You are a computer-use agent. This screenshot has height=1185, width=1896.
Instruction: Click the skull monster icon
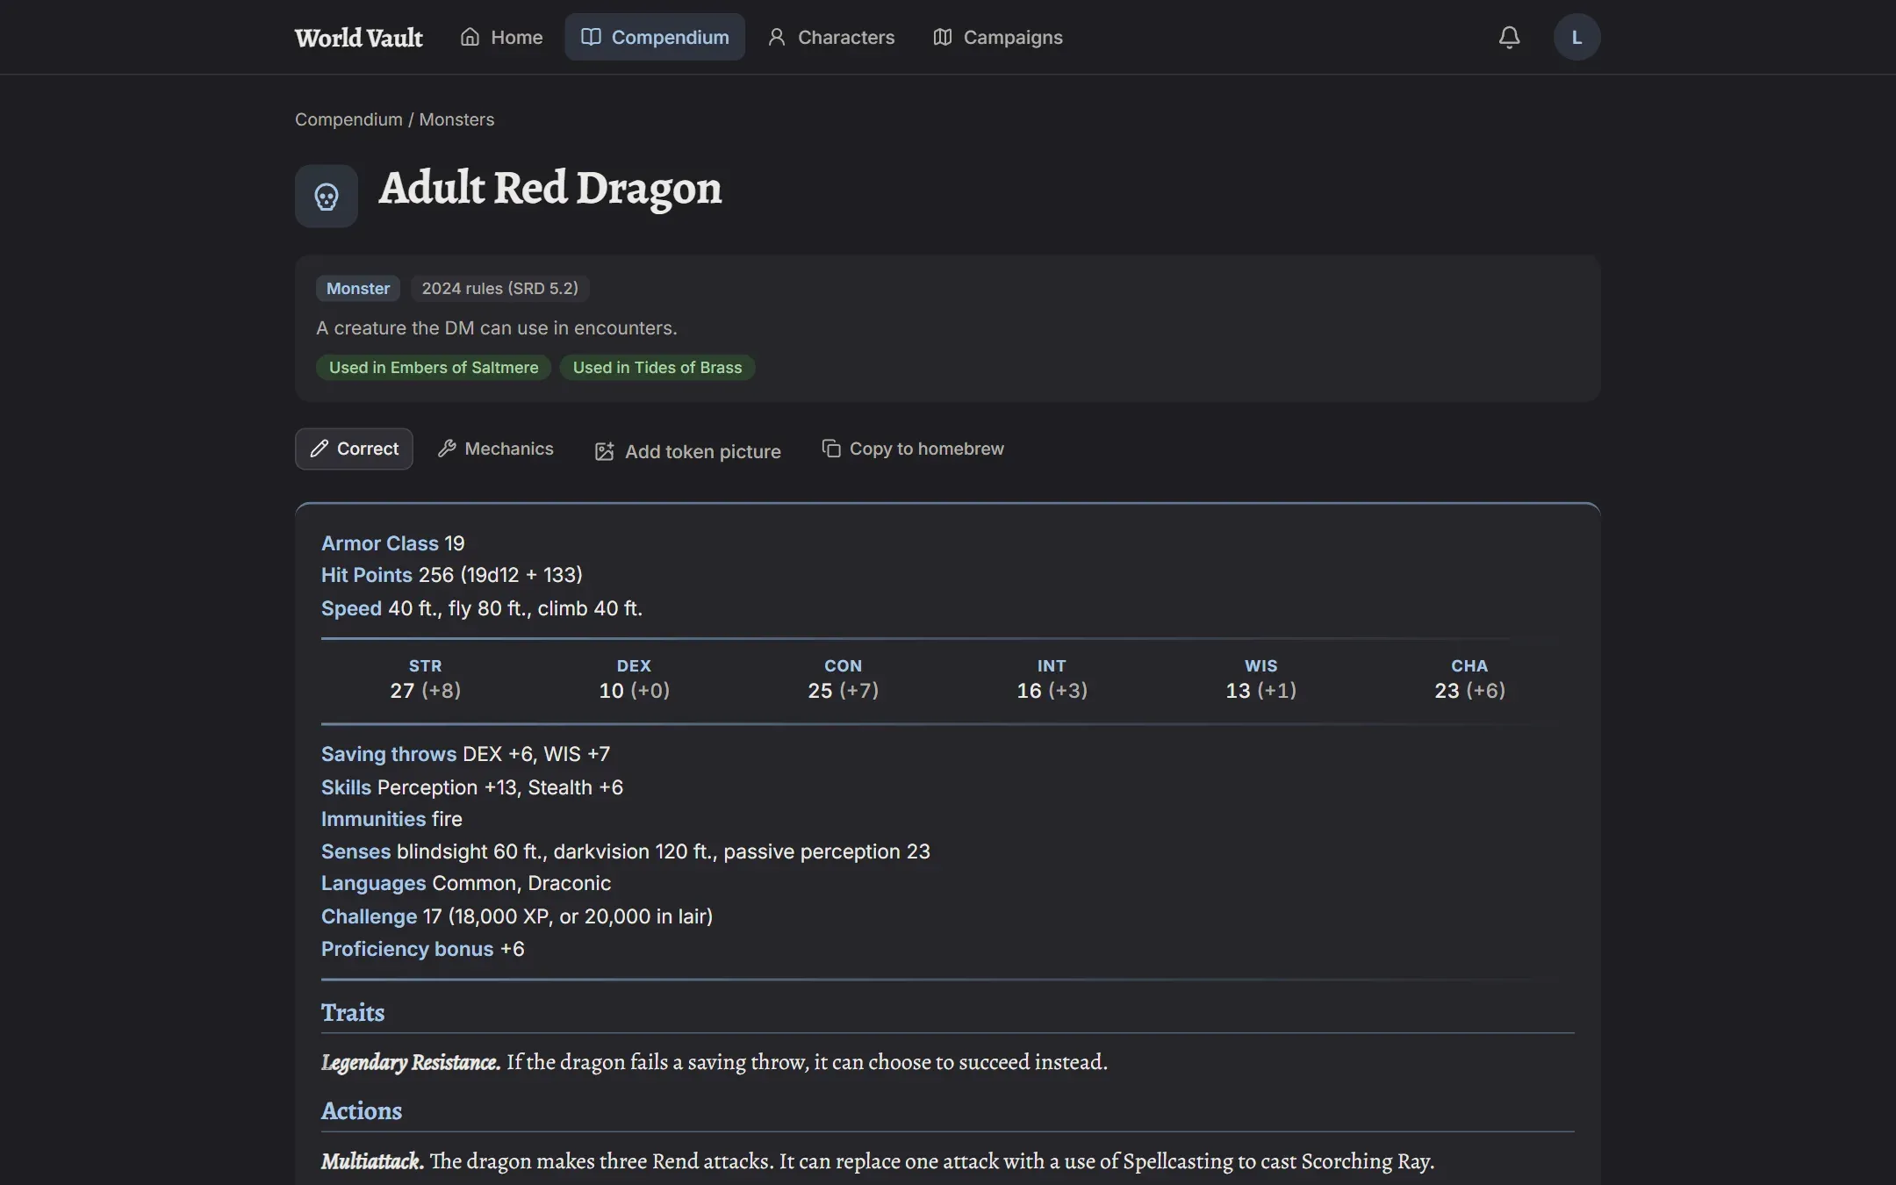tap(327, 196)
